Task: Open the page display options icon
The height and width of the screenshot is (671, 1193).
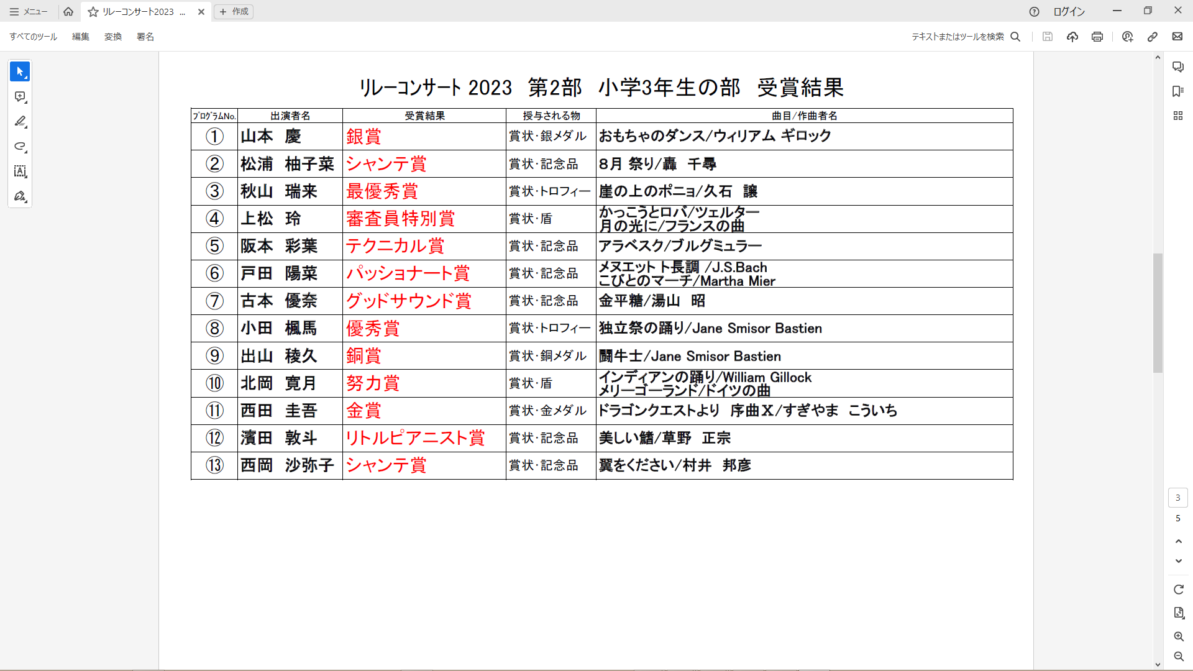Action: click(x=1179, y=613)
